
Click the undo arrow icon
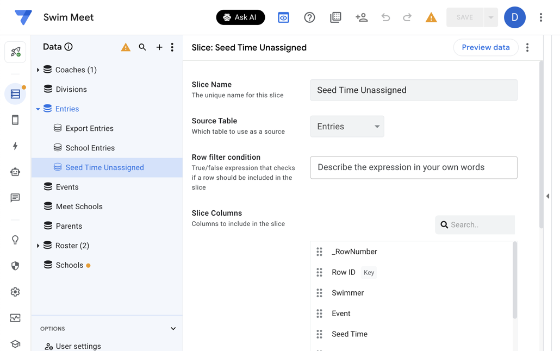click(385, 17)
